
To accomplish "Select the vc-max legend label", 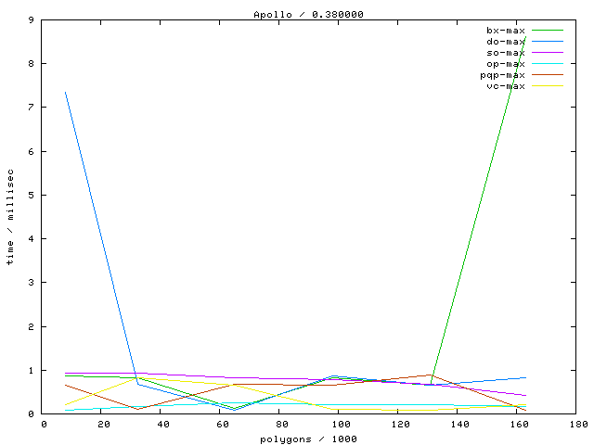I will coord(505,86).
